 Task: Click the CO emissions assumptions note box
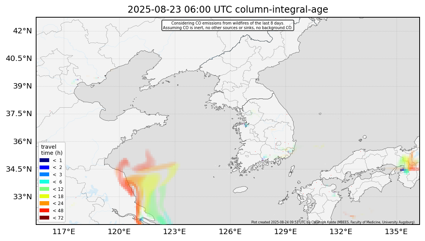pyautogui.click(x=227, y=26)
